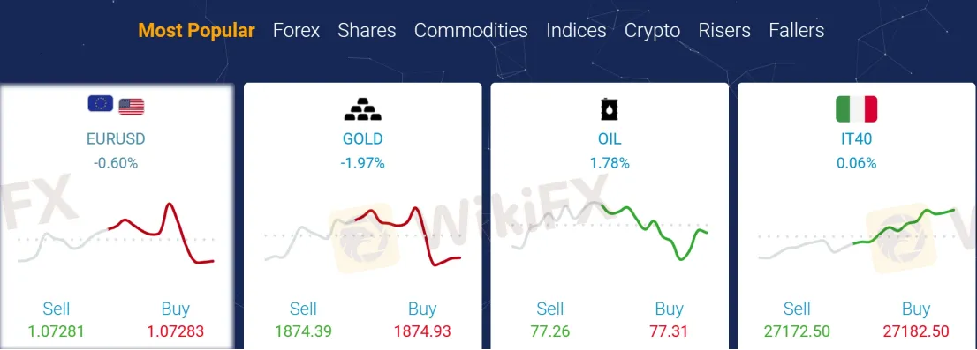Image resolution: width=977 pixels, height=350 pixels.
Task: Open the GOLD instrument name link
Action: coord(363,138)
